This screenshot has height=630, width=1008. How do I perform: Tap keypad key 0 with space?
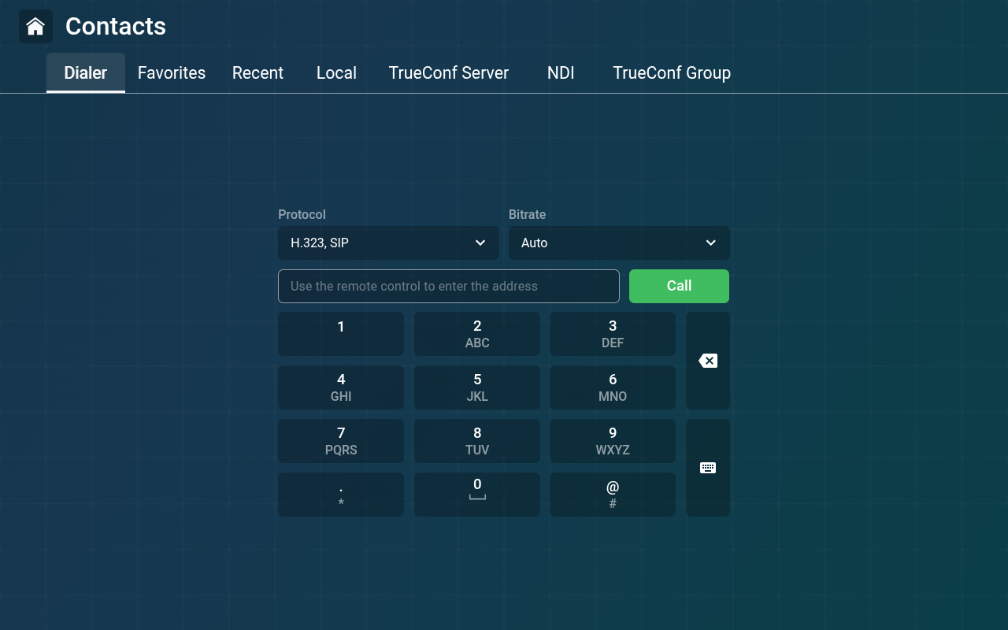click(477, 495)
